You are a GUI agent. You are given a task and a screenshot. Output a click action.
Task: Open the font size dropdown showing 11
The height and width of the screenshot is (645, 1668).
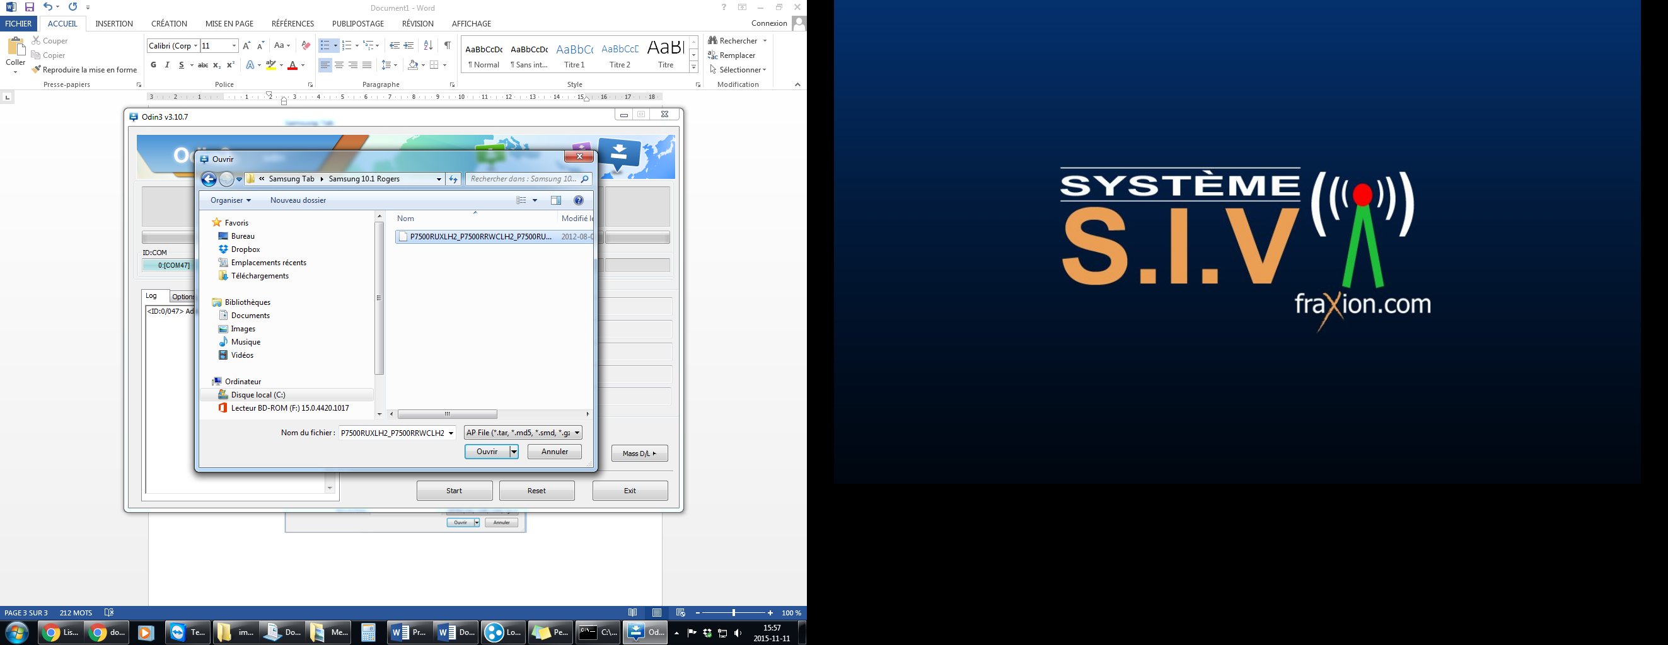tap(234, 46)
